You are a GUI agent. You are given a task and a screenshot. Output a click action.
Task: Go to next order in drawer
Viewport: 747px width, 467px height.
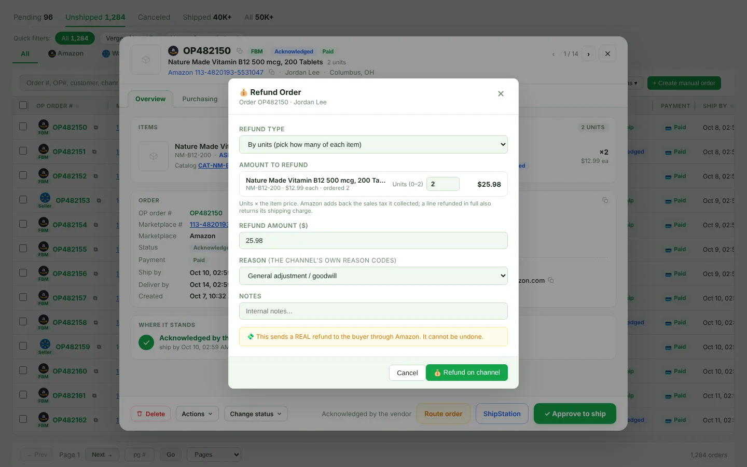[588, 54]
